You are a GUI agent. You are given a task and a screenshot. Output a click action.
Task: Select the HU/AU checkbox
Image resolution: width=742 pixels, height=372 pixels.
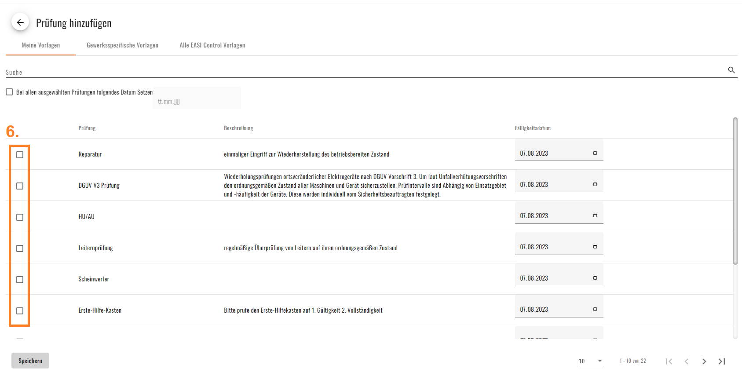pos(20,217)
